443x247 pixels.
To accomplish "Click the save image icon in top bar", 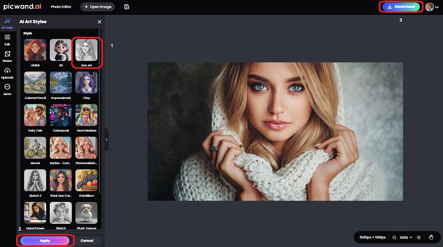I will coord(127,7).
